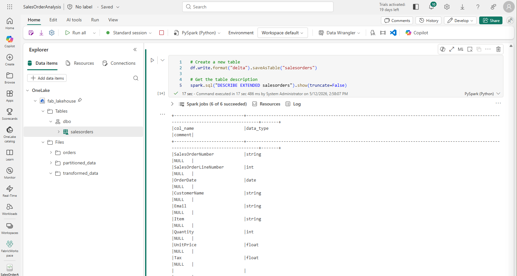Click the download notebook toolbar icon

tap(41, 33)
